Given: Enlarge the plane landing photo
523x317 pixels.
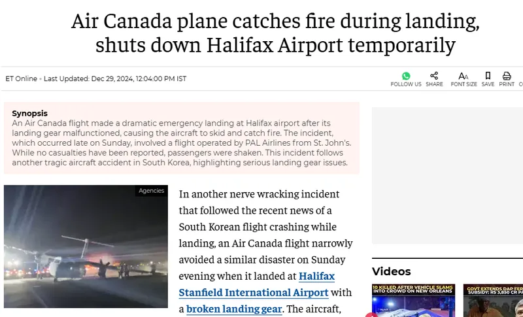Looking at the screenshot, I should [x=86, y=246].
